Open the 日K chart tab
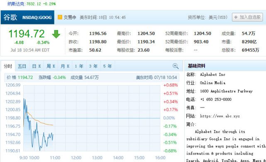 click(x=37, y=66)
